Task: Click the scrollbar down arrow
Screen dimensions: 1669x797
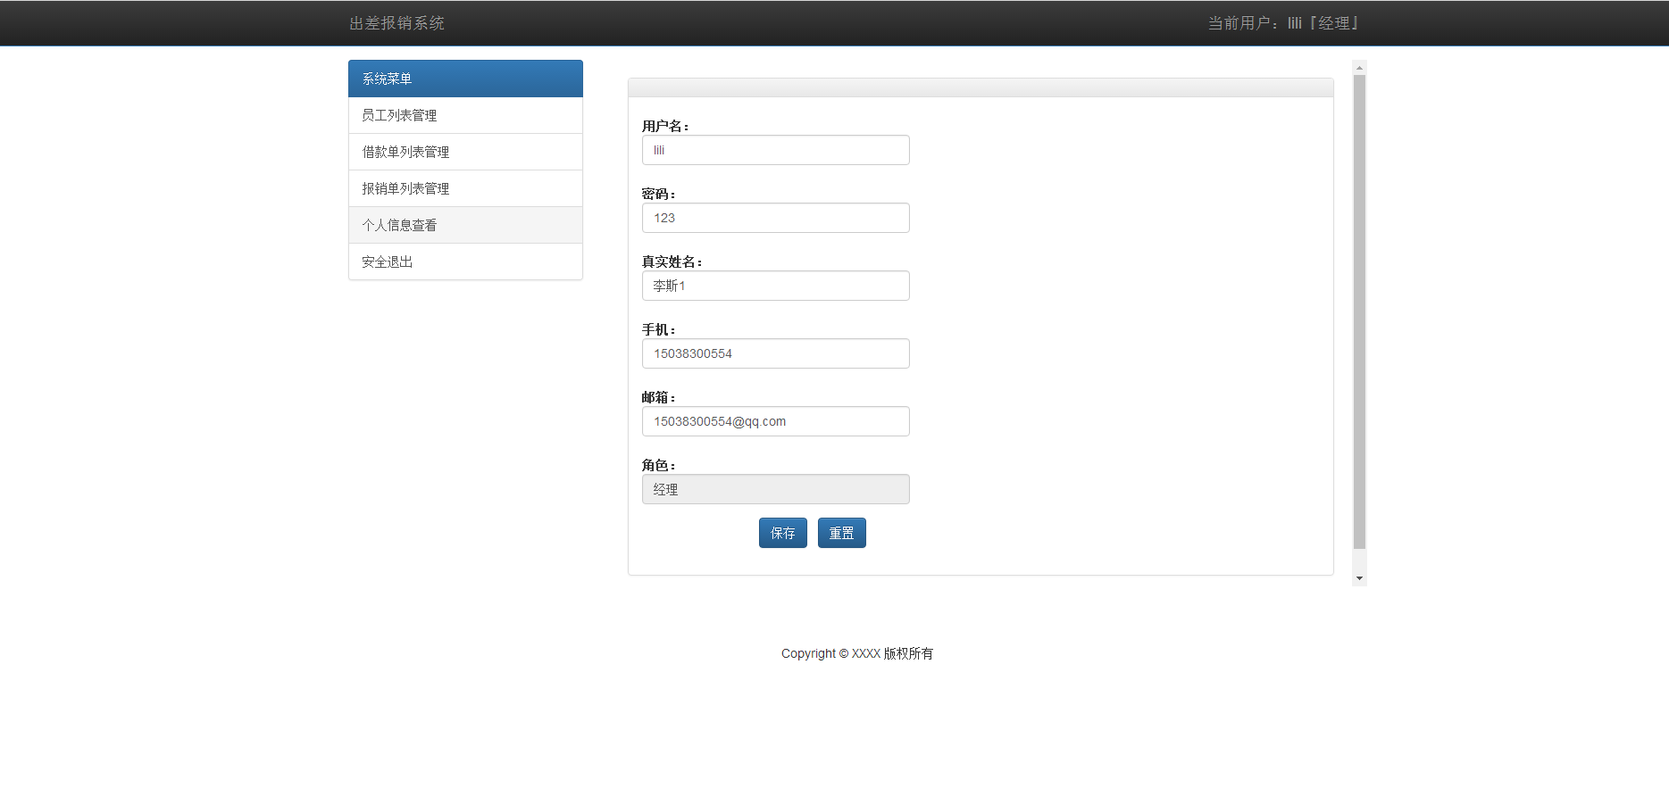Action: (1359, 578)
